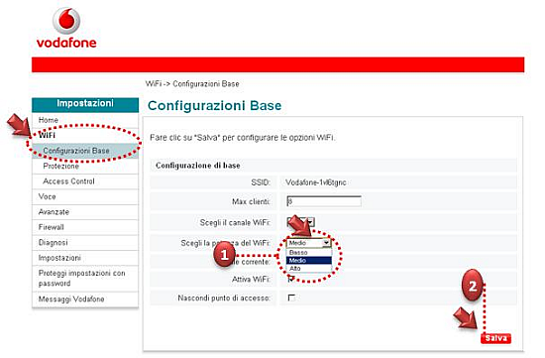Image resolution: width=545 pixels, height=358 pixels.
Task: Choose Alto from the power list
Action: [x=308, y=268]
